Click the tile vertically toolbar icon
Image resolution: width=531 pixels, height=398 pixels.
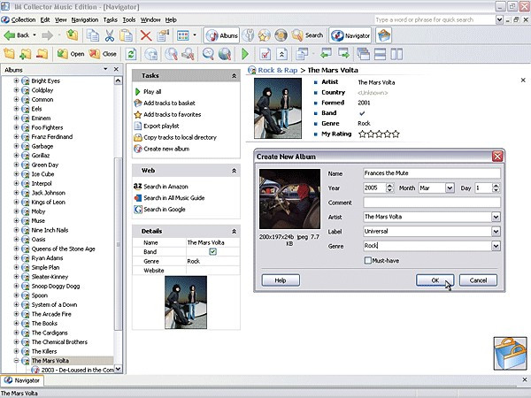(396, 54)
